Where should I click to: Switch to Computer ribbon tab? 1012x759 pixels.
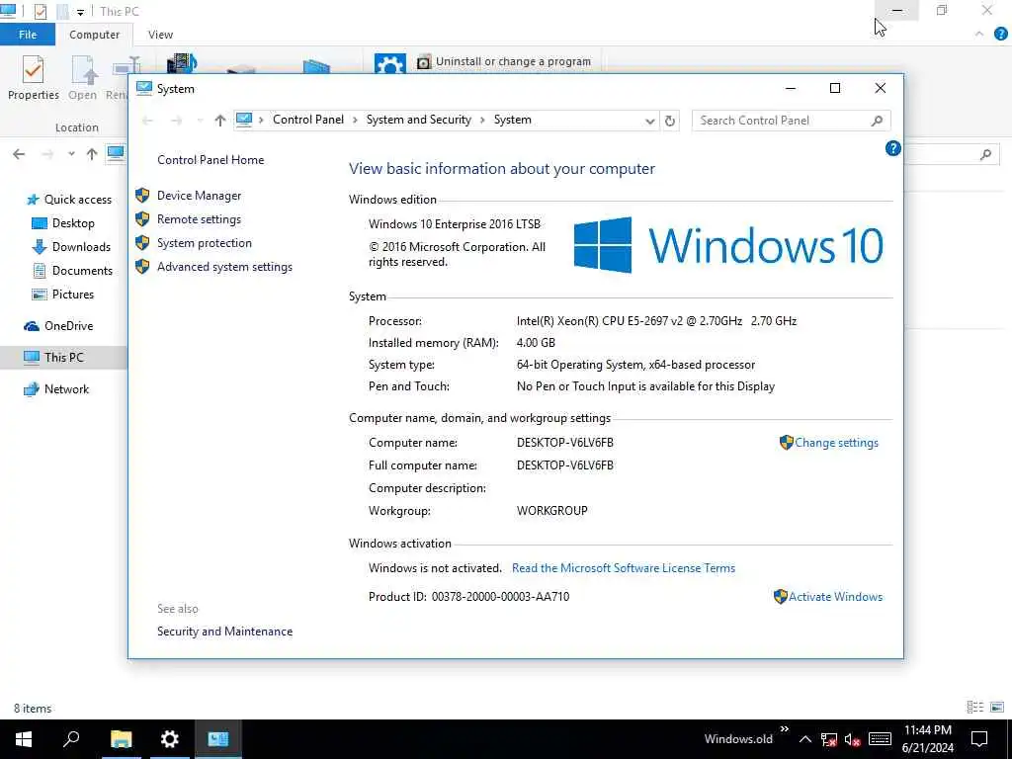click(x=94, y=35)
